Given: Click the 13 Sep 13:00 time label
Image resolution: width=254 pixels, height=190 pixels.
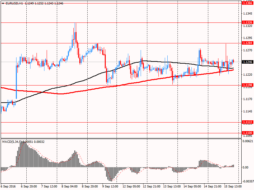Looking at the screenshot, I should (x=172, y=187).
